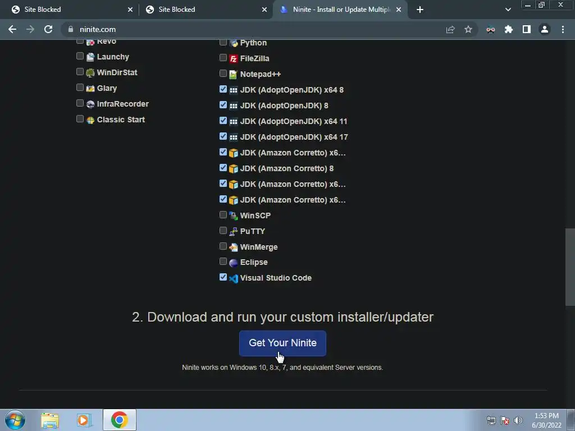The image size is (575, 431).
Task: Click the Launchy app icon
Action: point(90,57)
